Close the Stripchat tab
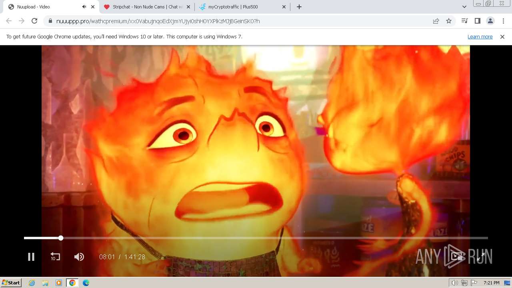 pyautogui.click(x=188, y=7)
